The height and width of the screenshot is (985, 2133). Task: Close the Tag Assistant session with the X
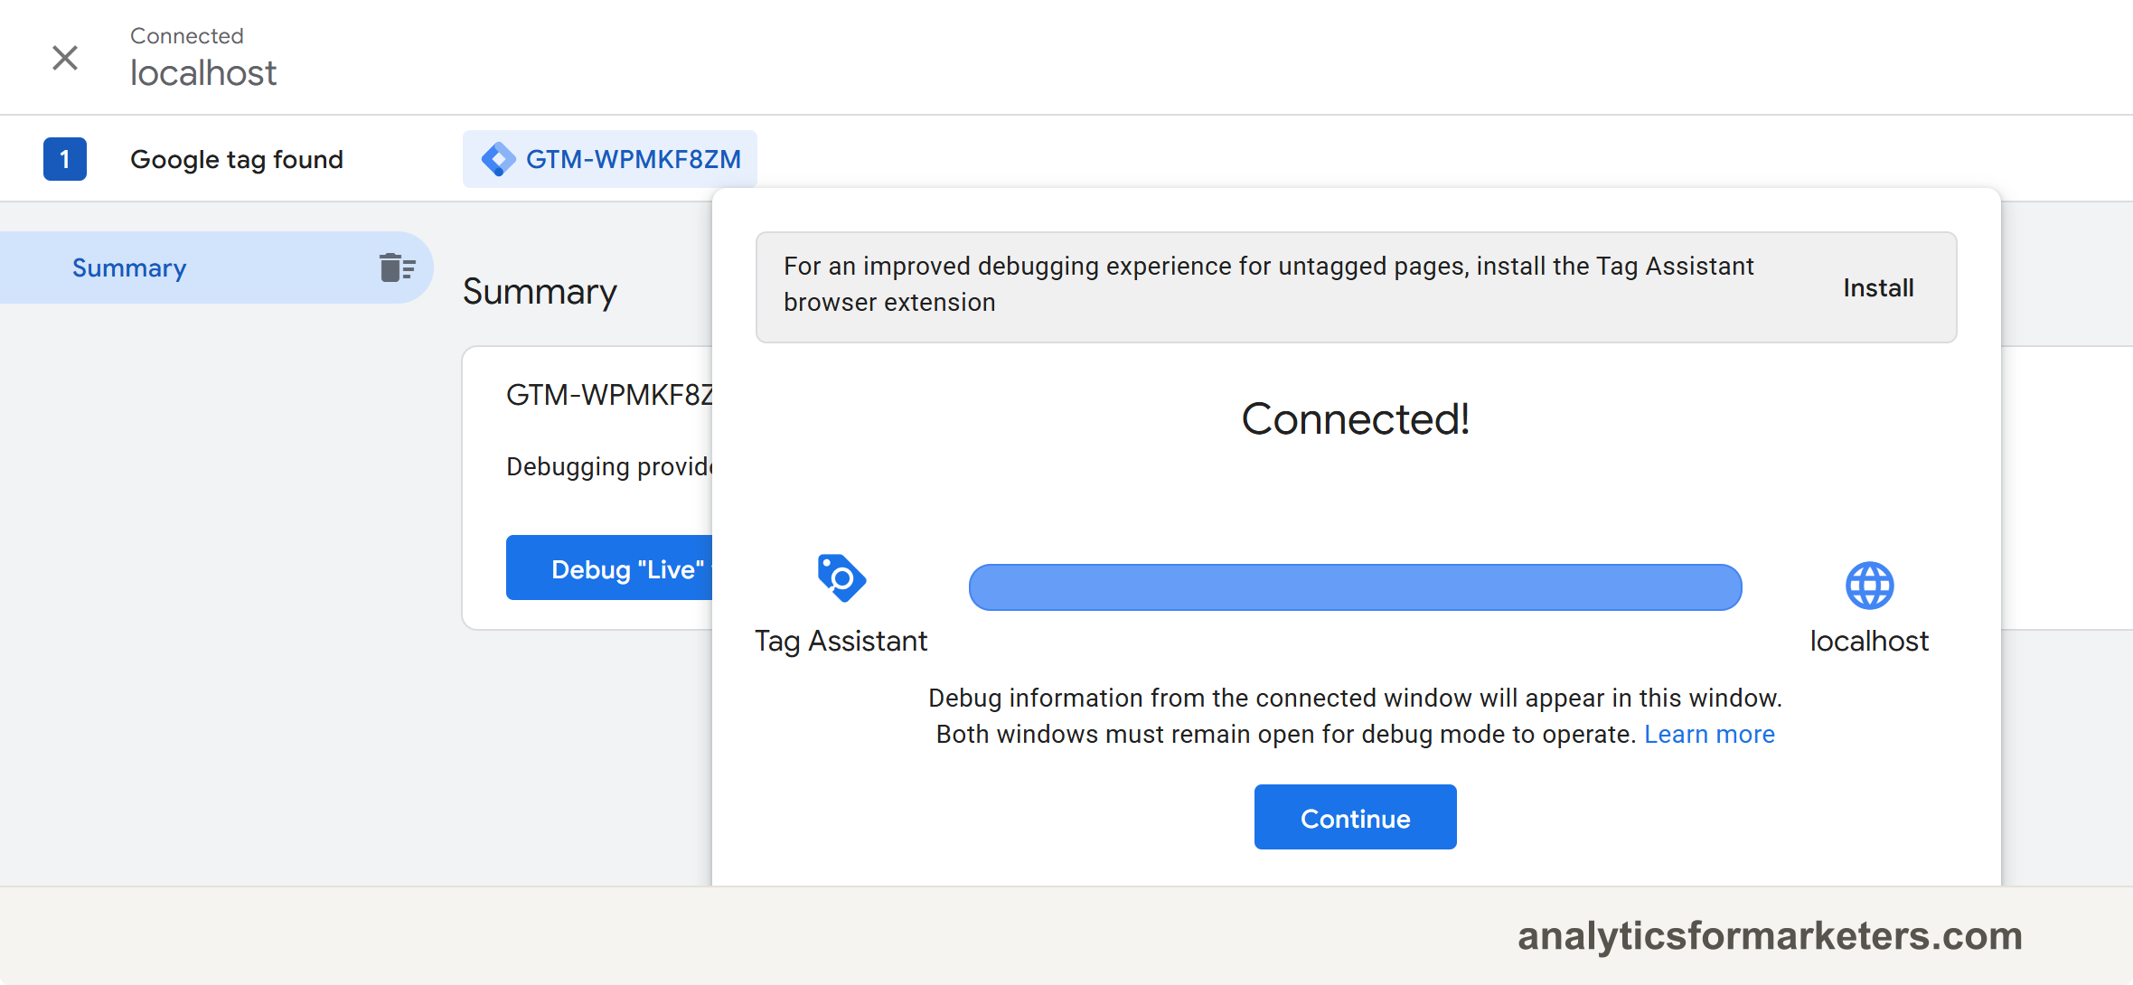coord(65,58)
